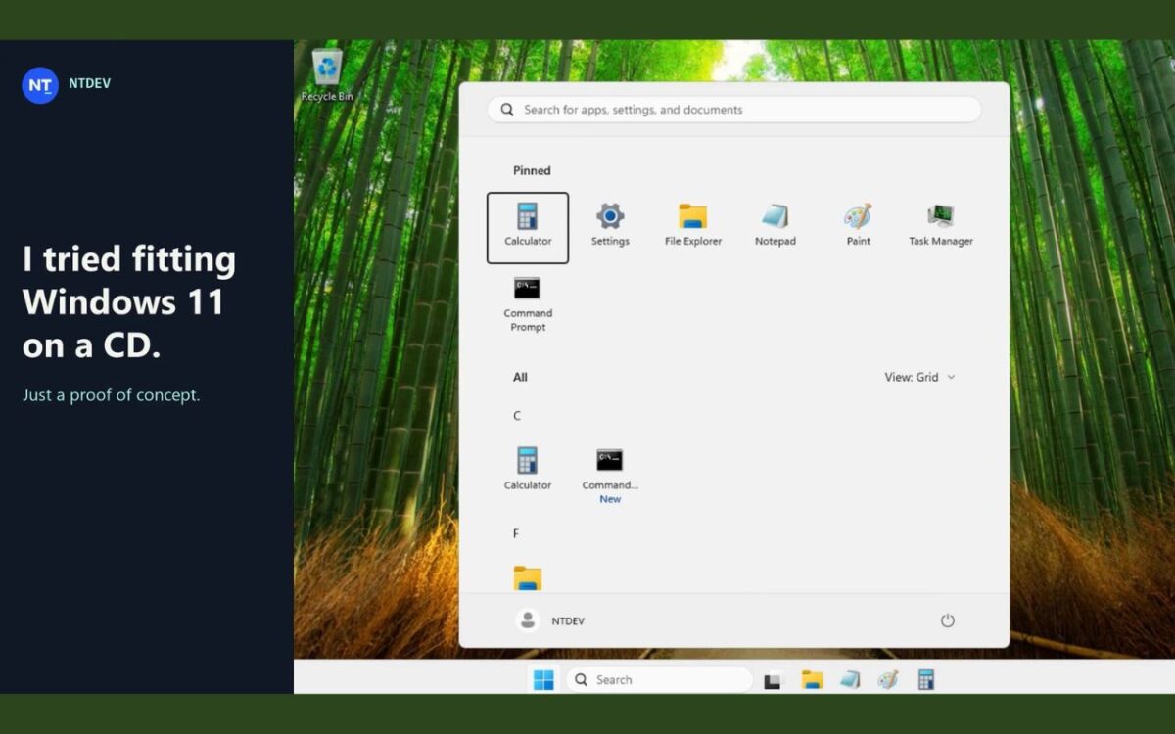Open Task View from the taskbar
This screenshot has width=1175, height=734.
pyautogui.click(x=774, y=679)
